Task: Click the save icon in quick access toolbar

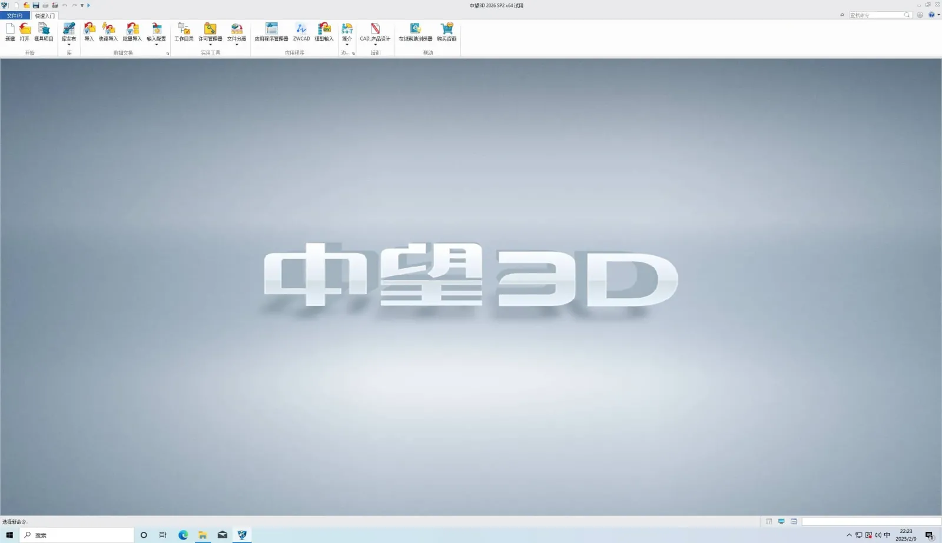Action: 36,5
